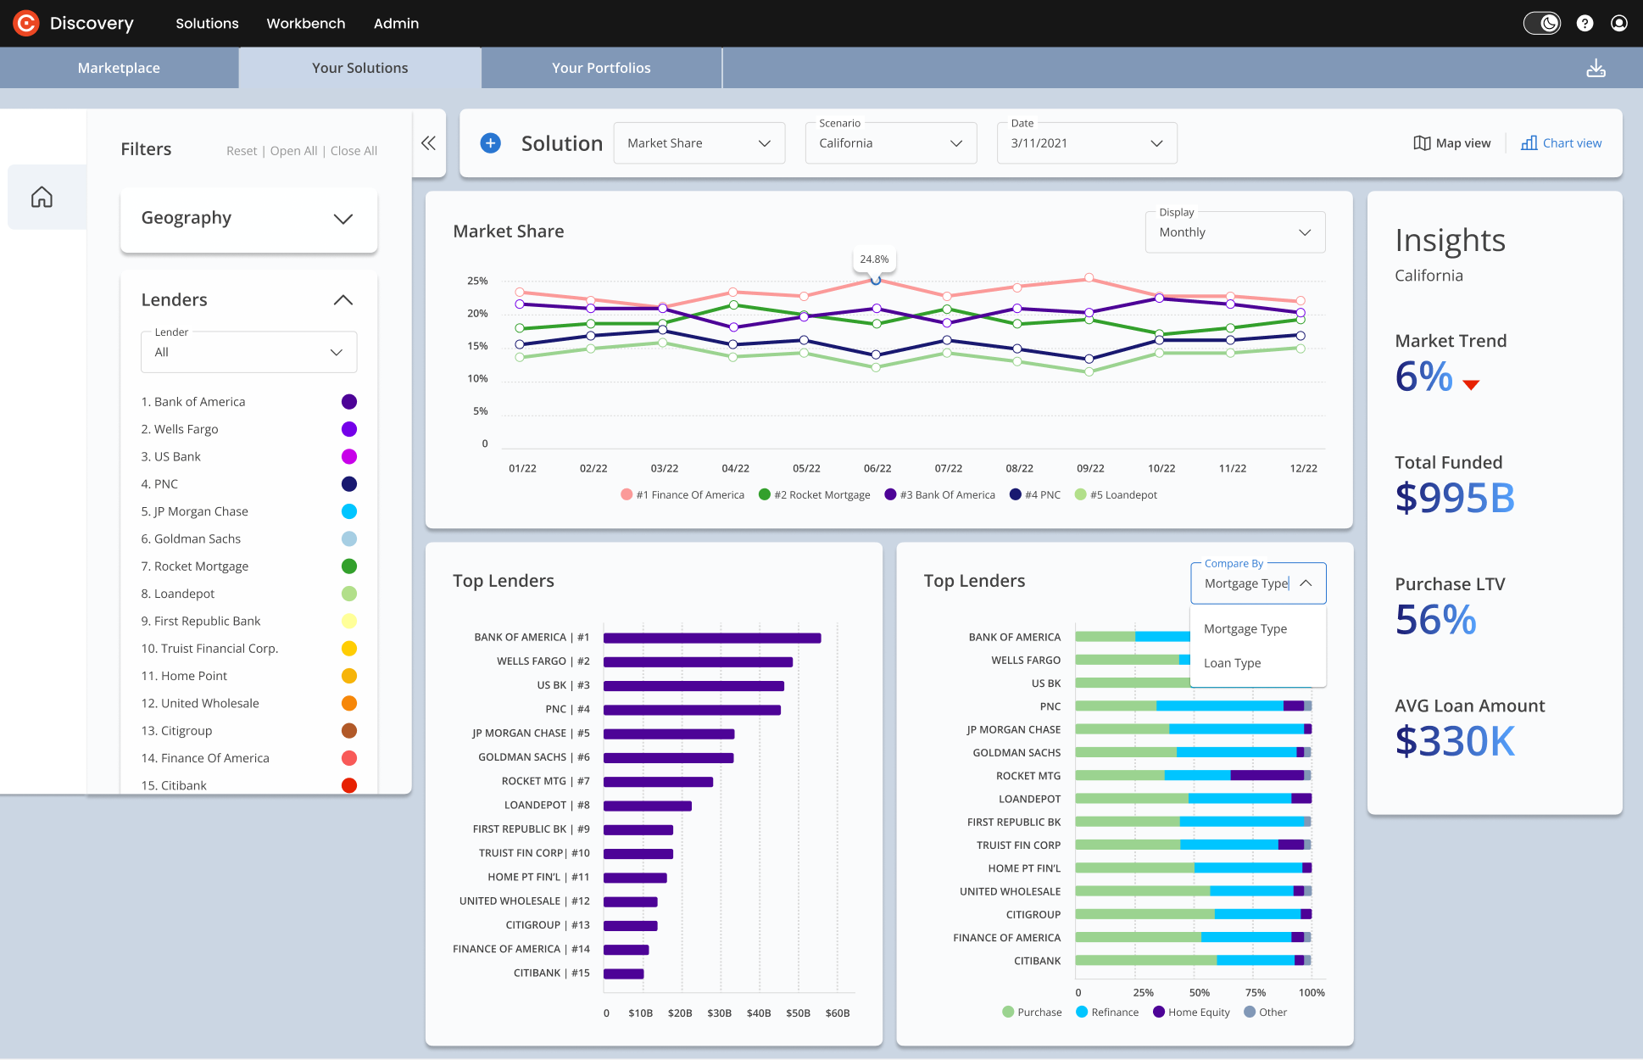Viewport: 1643px width, 1060px height.
Task: Click the $330K AVG Loan Amount
Action: pyautogui.click(x=1455, y=741)
